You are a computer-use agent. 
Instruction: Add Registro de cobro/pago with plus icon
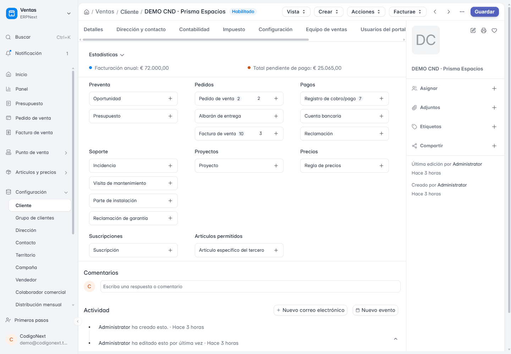point(381,98)
